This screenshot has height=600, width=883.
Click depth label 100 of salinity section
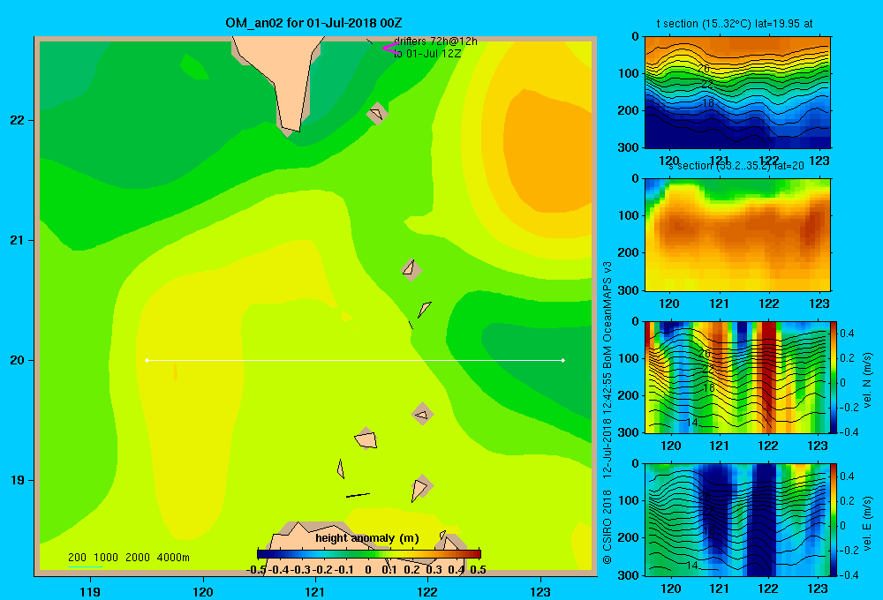point(630,215)
